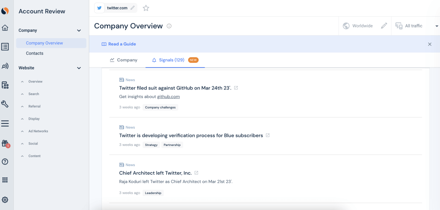Close the Read a Guide banner
Image resolution: width=440 pixels, height=210 pixels.
click(x=430, y=44)
